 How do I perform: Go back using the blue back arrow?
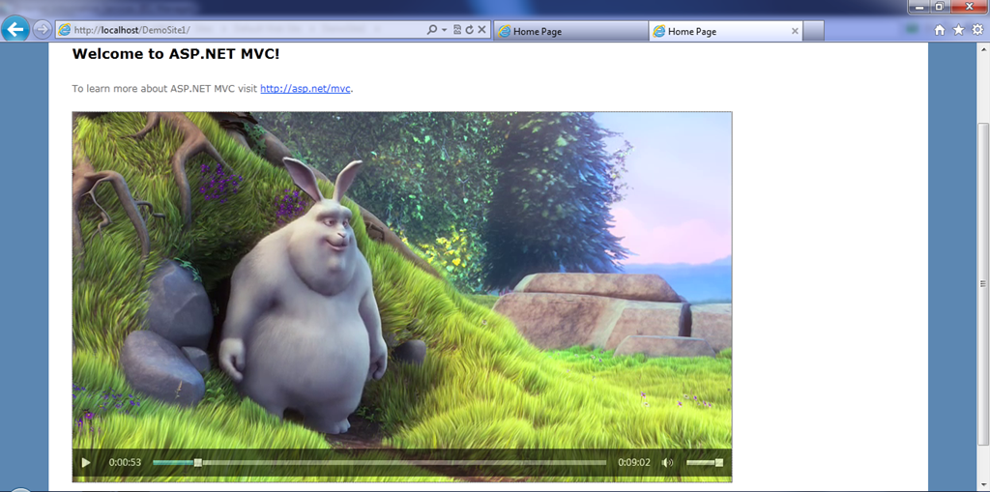pos(15,29)
